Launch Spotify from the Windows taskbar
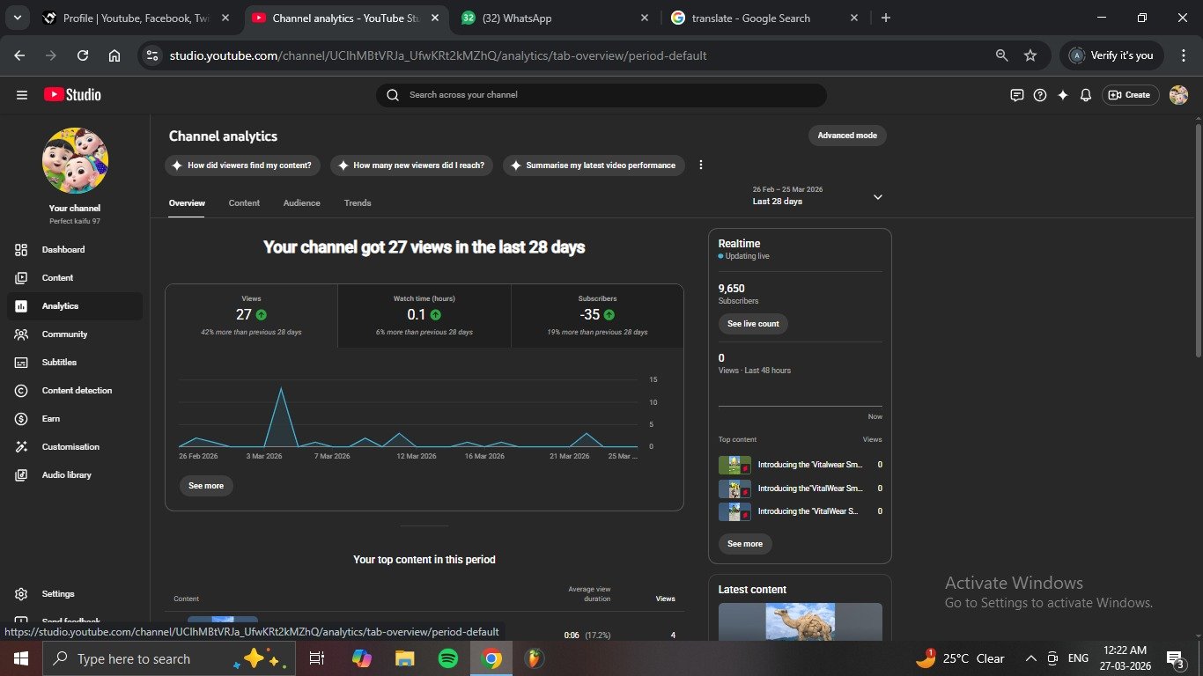The height and width of the screenshot is (676, 1203). click(x=447, y=658)
